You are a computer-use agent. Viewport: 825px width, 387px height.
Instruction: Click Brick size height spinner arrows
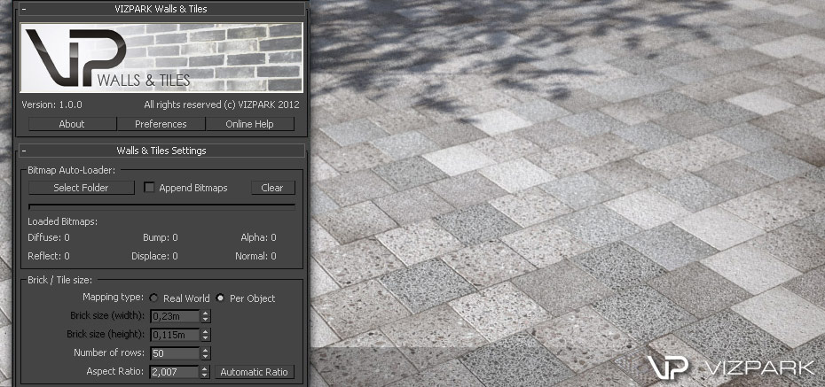[x=205, y=335]
